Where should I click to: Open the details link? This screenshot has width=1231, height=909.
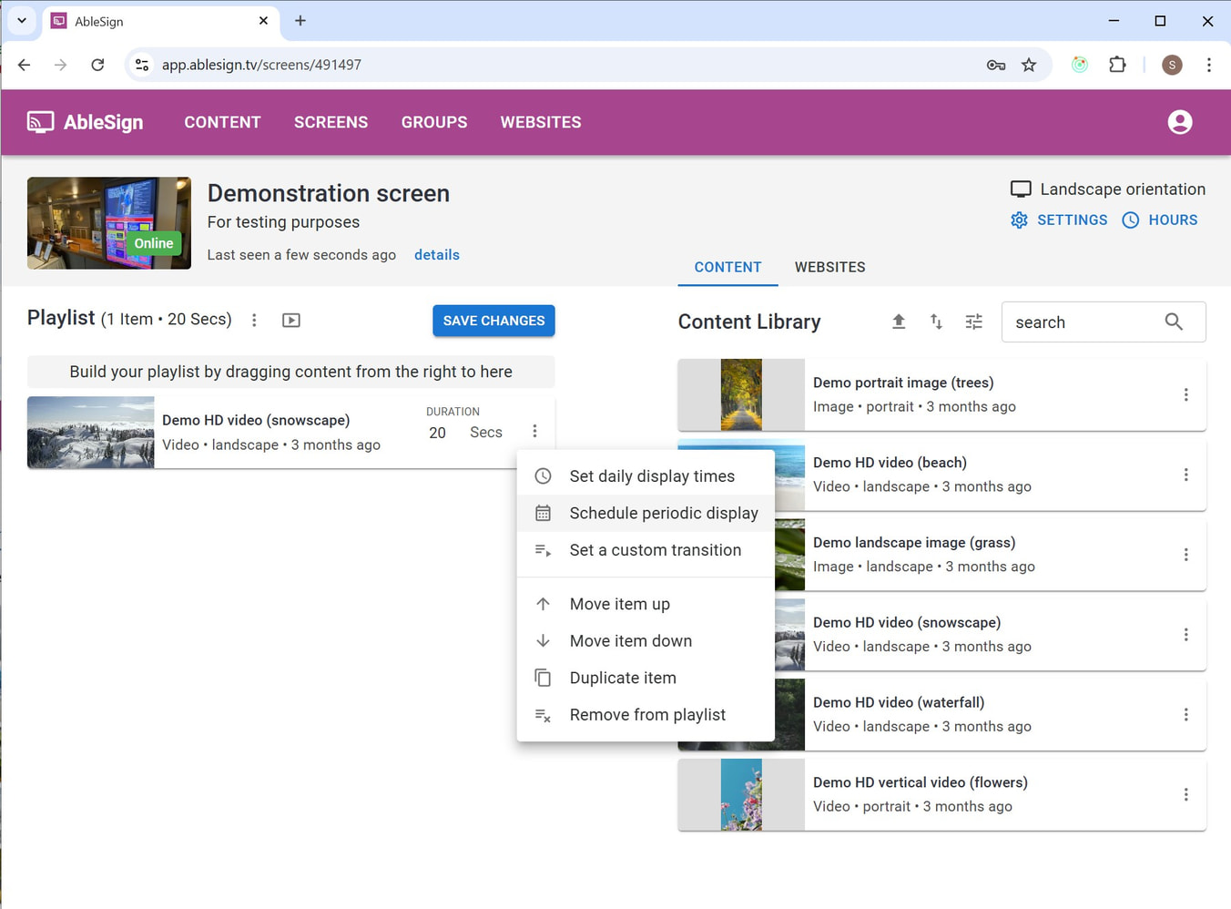(436, 255)
